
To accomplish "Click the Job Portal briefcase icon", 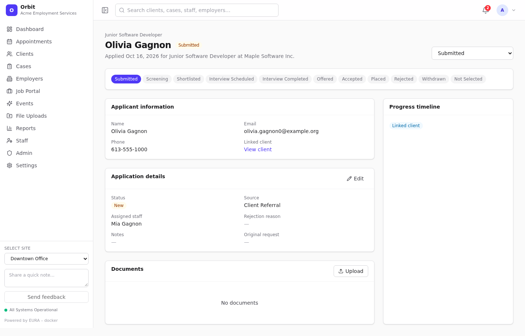I will click(9, 91).
